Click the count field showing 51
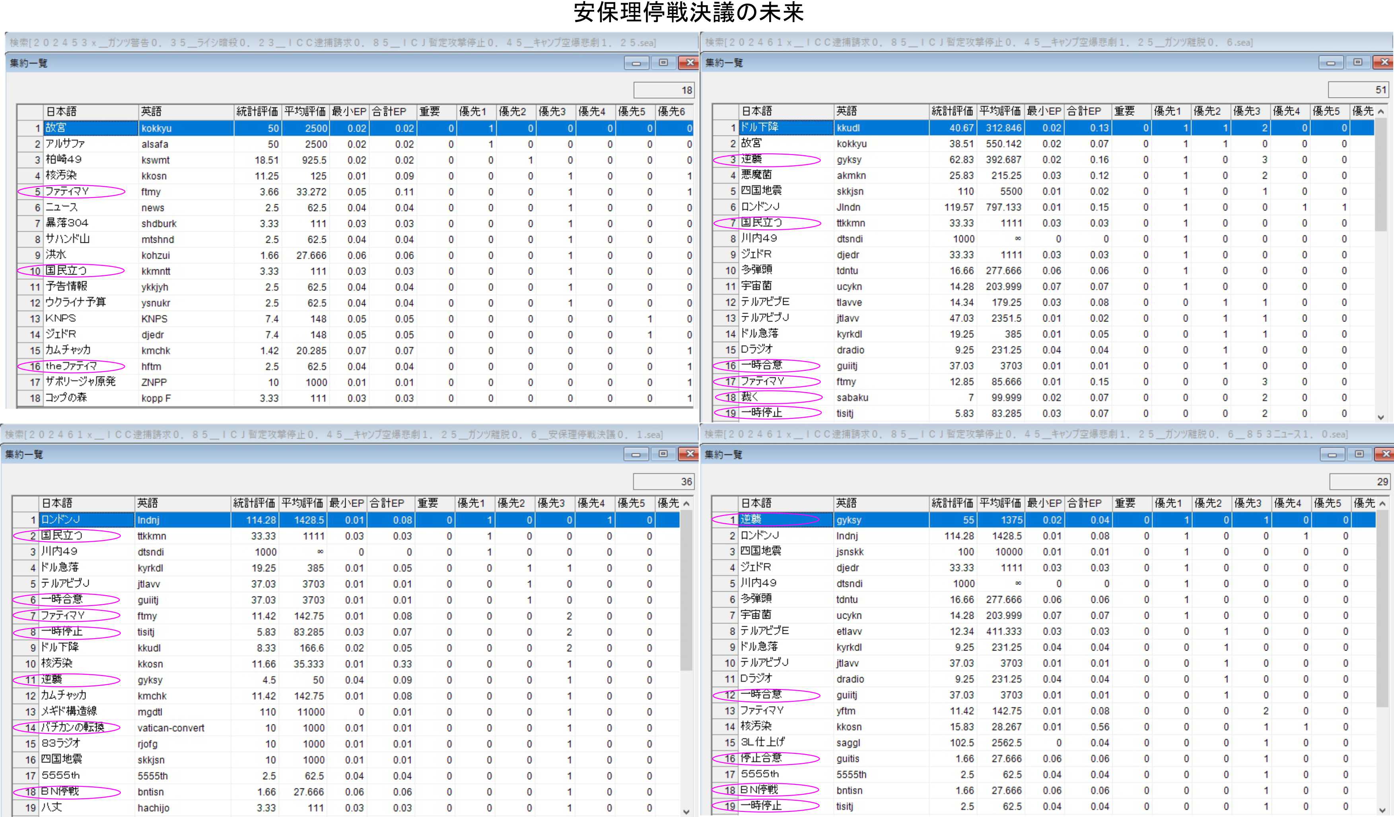Image resolution: width=1394 pixels, height=817 pixels. [1358, 90]
